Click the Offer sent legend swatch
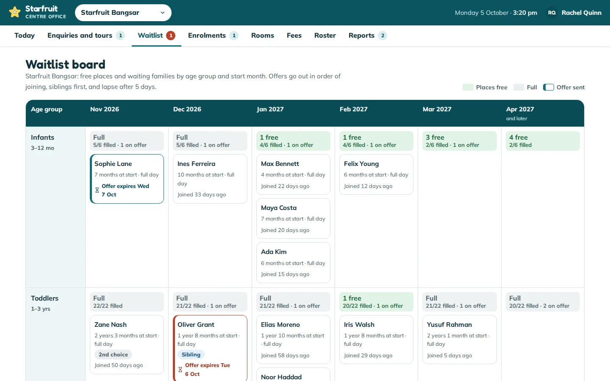 coord(549,87)
